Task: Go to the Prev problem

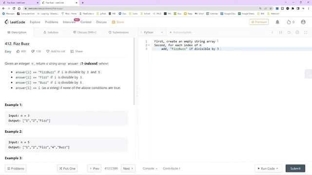Action: [x=94, y=169]
